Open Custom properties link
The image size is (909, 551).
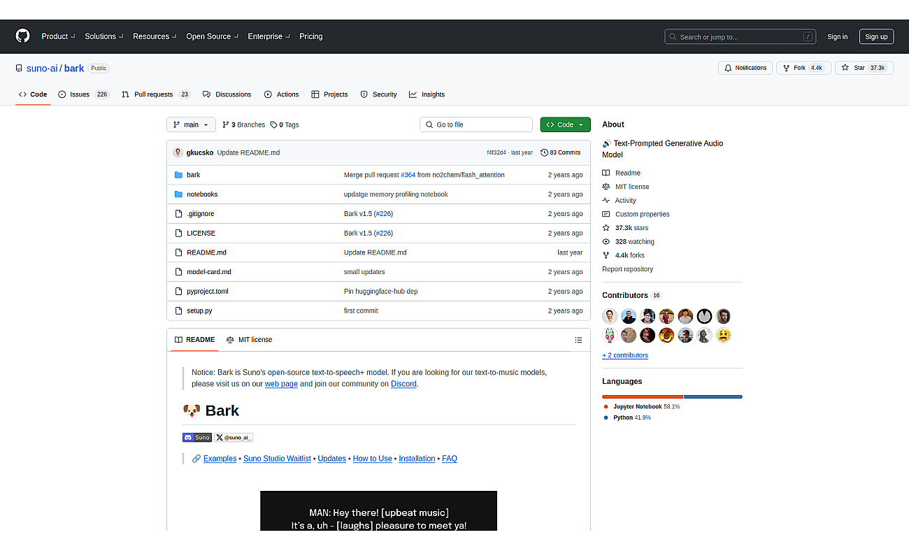[x=636, y=214]
